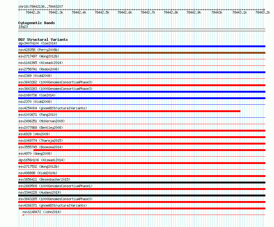This screenshot has height=227, width=274.
Task: Select nsv3344228 (Audano2019) label
Action: tap(40, 192)
